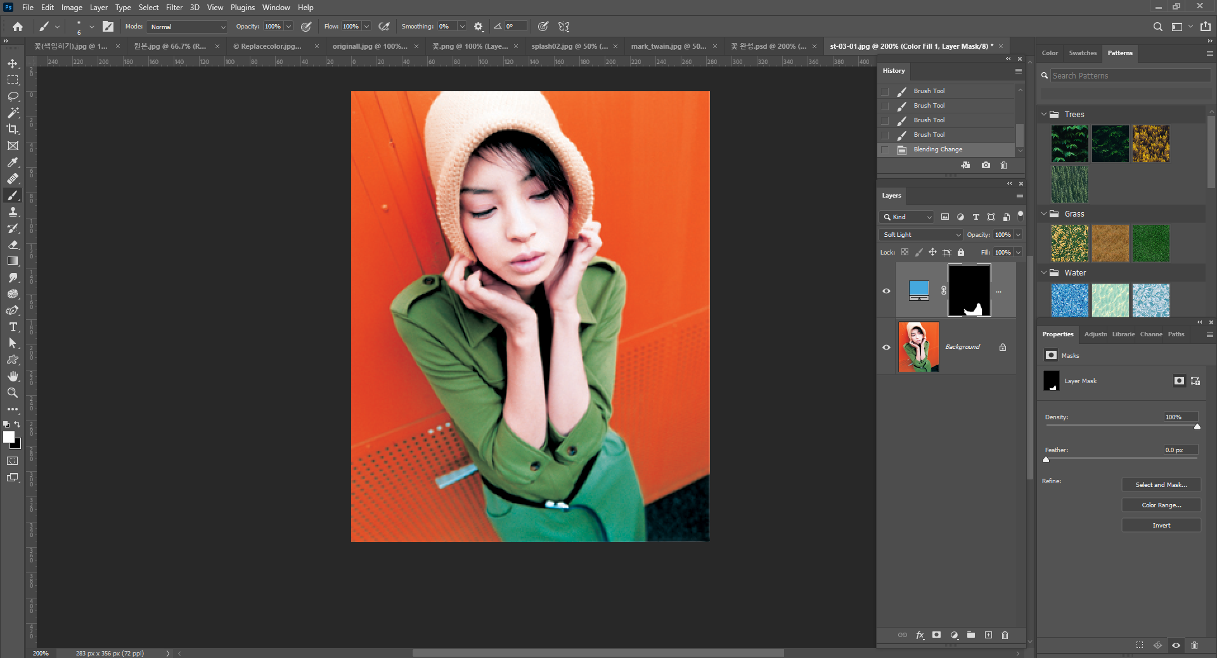
Task: Click the delete layer trash icon
Action: [1005, 635]
